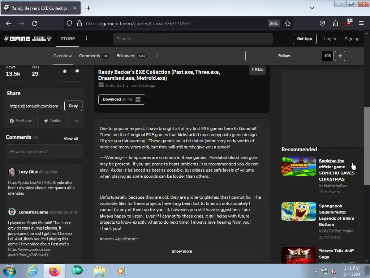Click LemBrosGame's avatar
This screenshot has width=370, height=278.
12,212
